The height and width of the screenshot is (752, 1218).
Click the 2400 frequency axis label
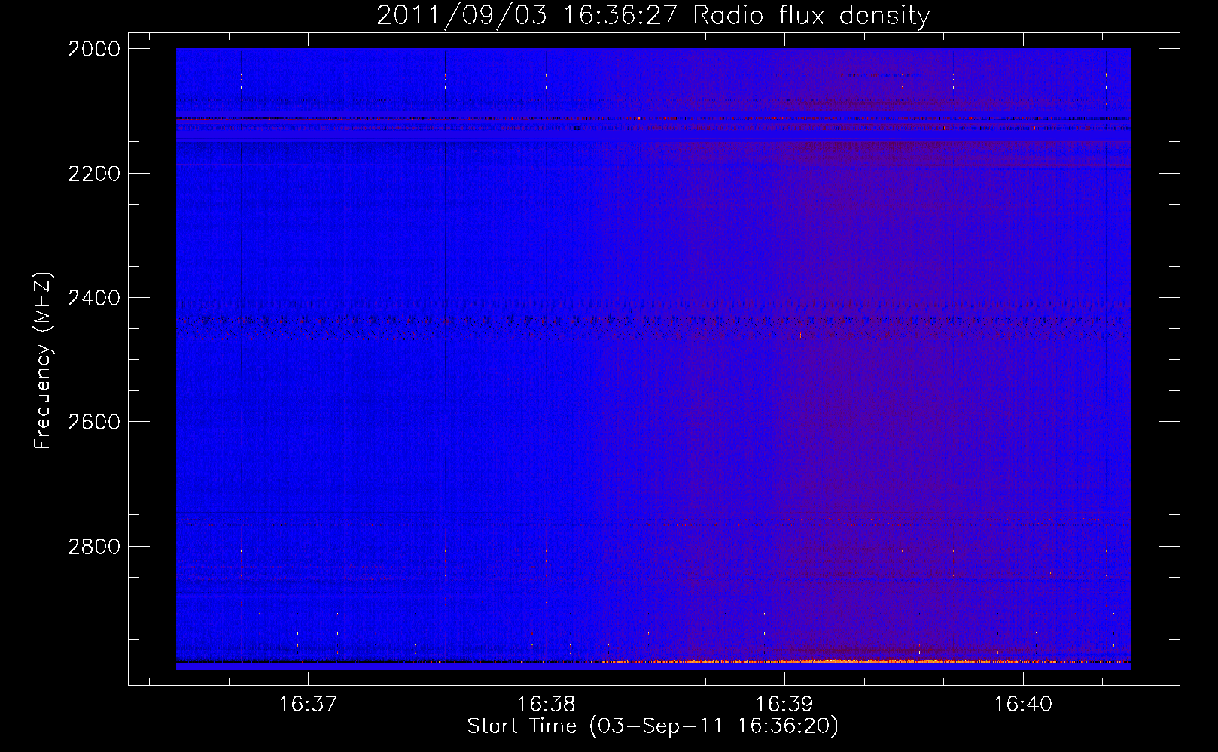tap(94, 298)
